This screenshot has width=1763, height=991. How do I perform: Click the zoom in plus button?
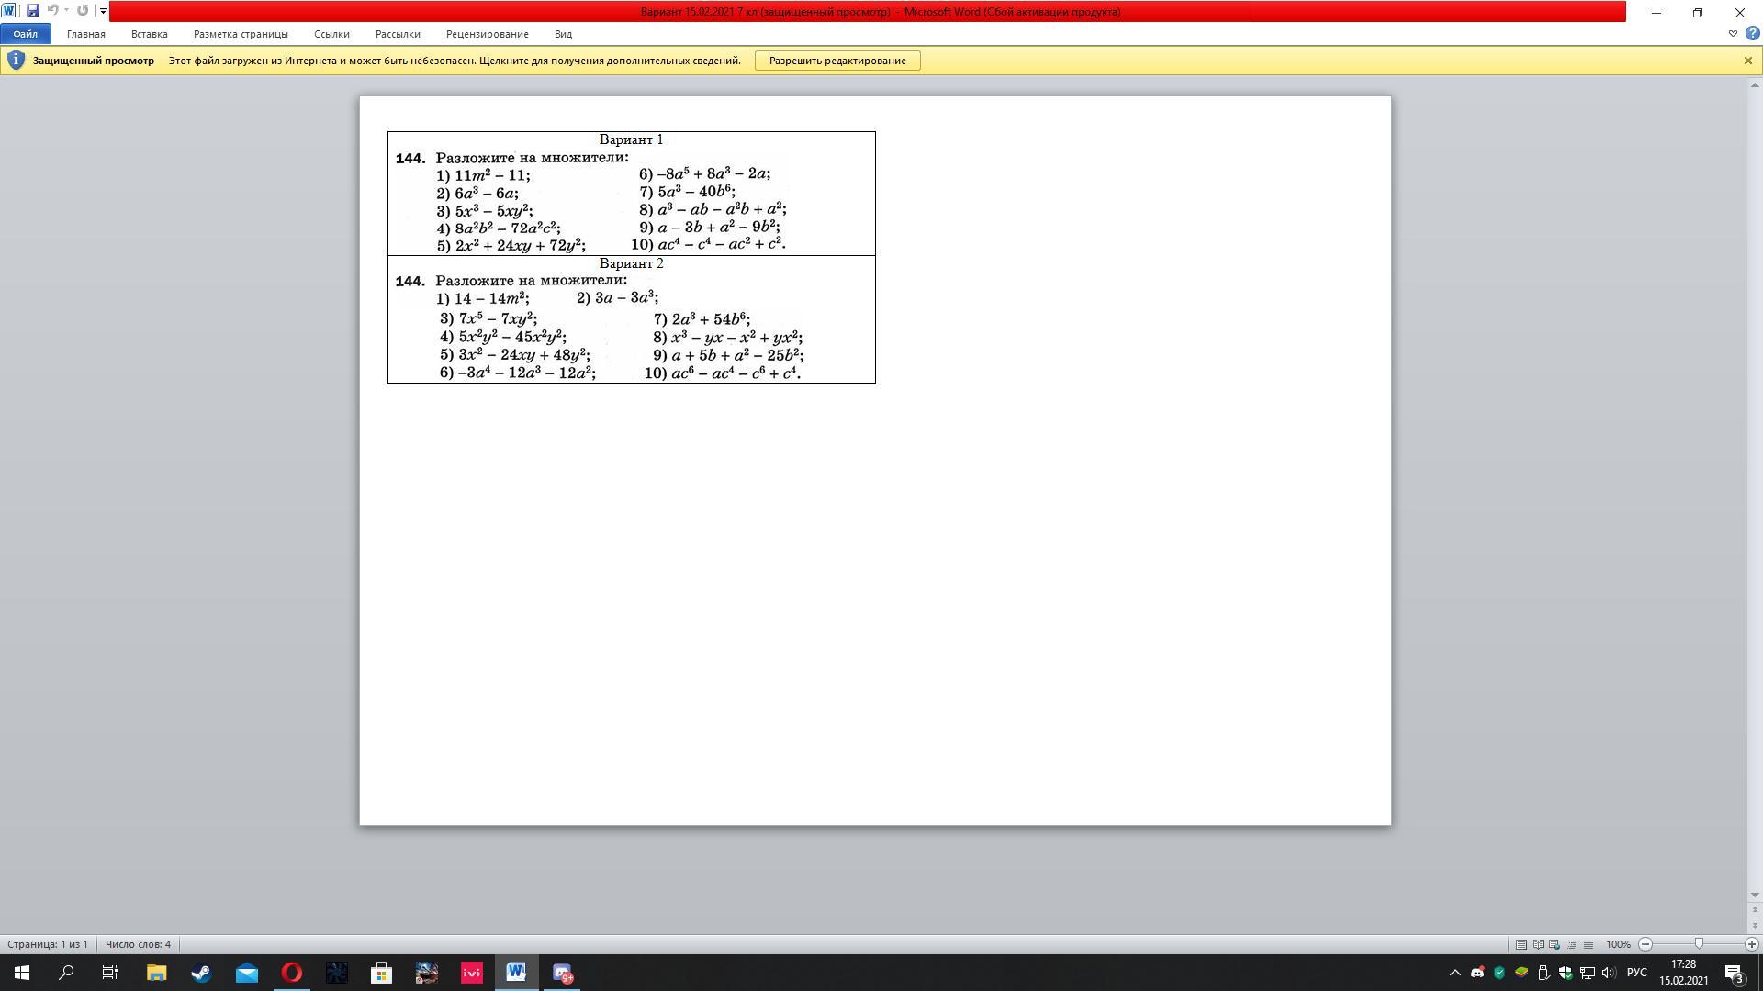click(x=1751, y=944)
